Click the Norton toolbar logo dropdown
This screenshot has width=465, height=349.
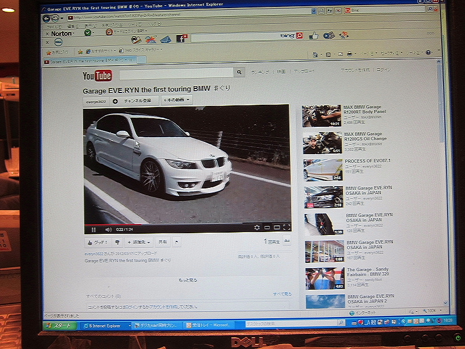[63, 34]
